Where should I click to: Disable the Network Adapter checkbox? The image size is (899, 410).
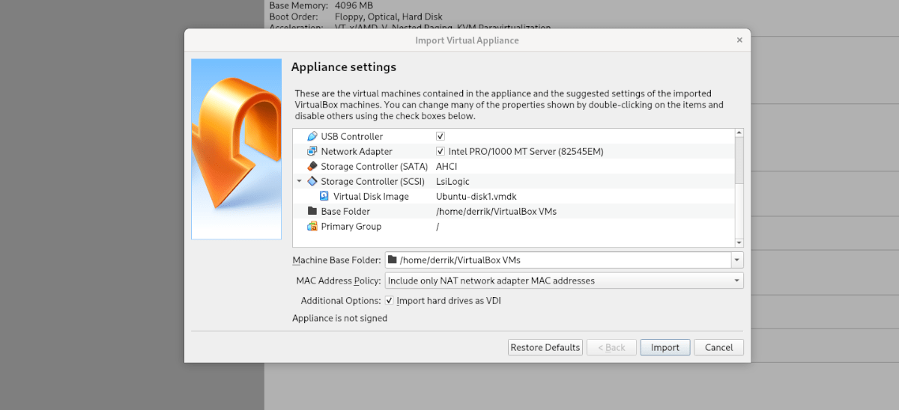coord(441,152)
